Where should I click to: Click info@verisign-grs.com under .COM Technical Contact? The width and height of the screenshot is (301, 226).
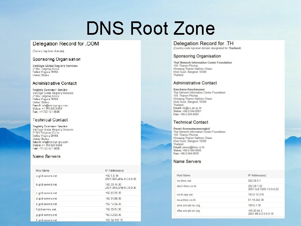click(55, 142)
